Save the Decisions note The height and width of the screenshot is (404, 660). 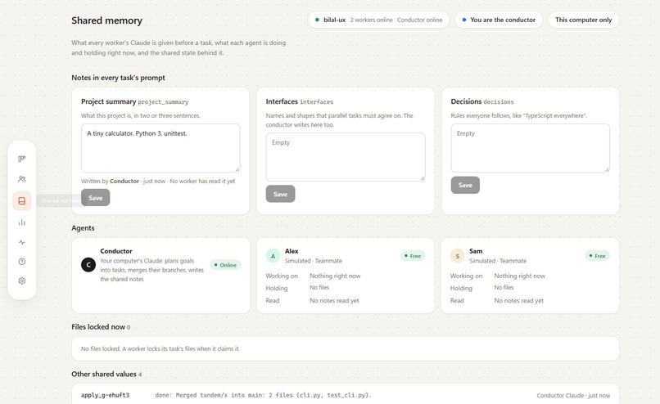tap(465, 185)
